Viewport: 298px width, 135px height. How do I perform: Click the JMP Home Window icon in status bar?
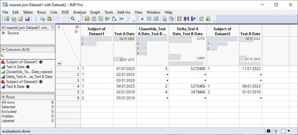point(275,131)
